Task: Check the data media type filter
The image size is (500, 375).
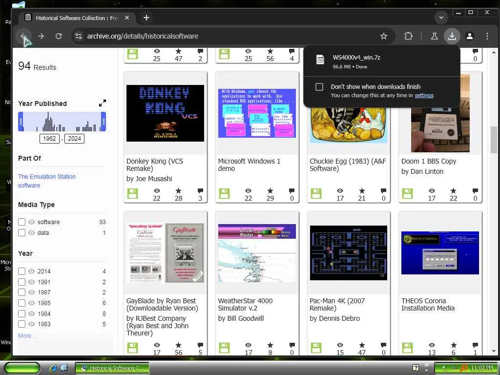Action: click(x=21, y=233)
